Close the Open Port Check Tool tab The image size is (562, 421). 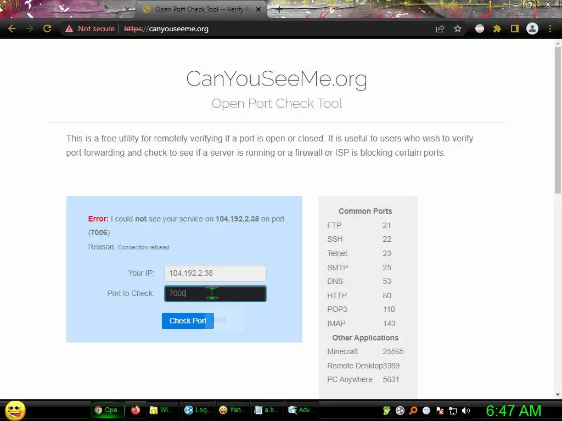point(258,10)
